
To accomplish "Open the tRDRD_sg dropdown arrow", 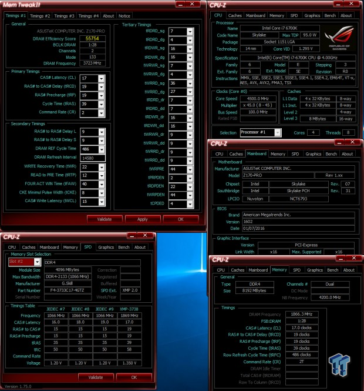I will point(190,32).
